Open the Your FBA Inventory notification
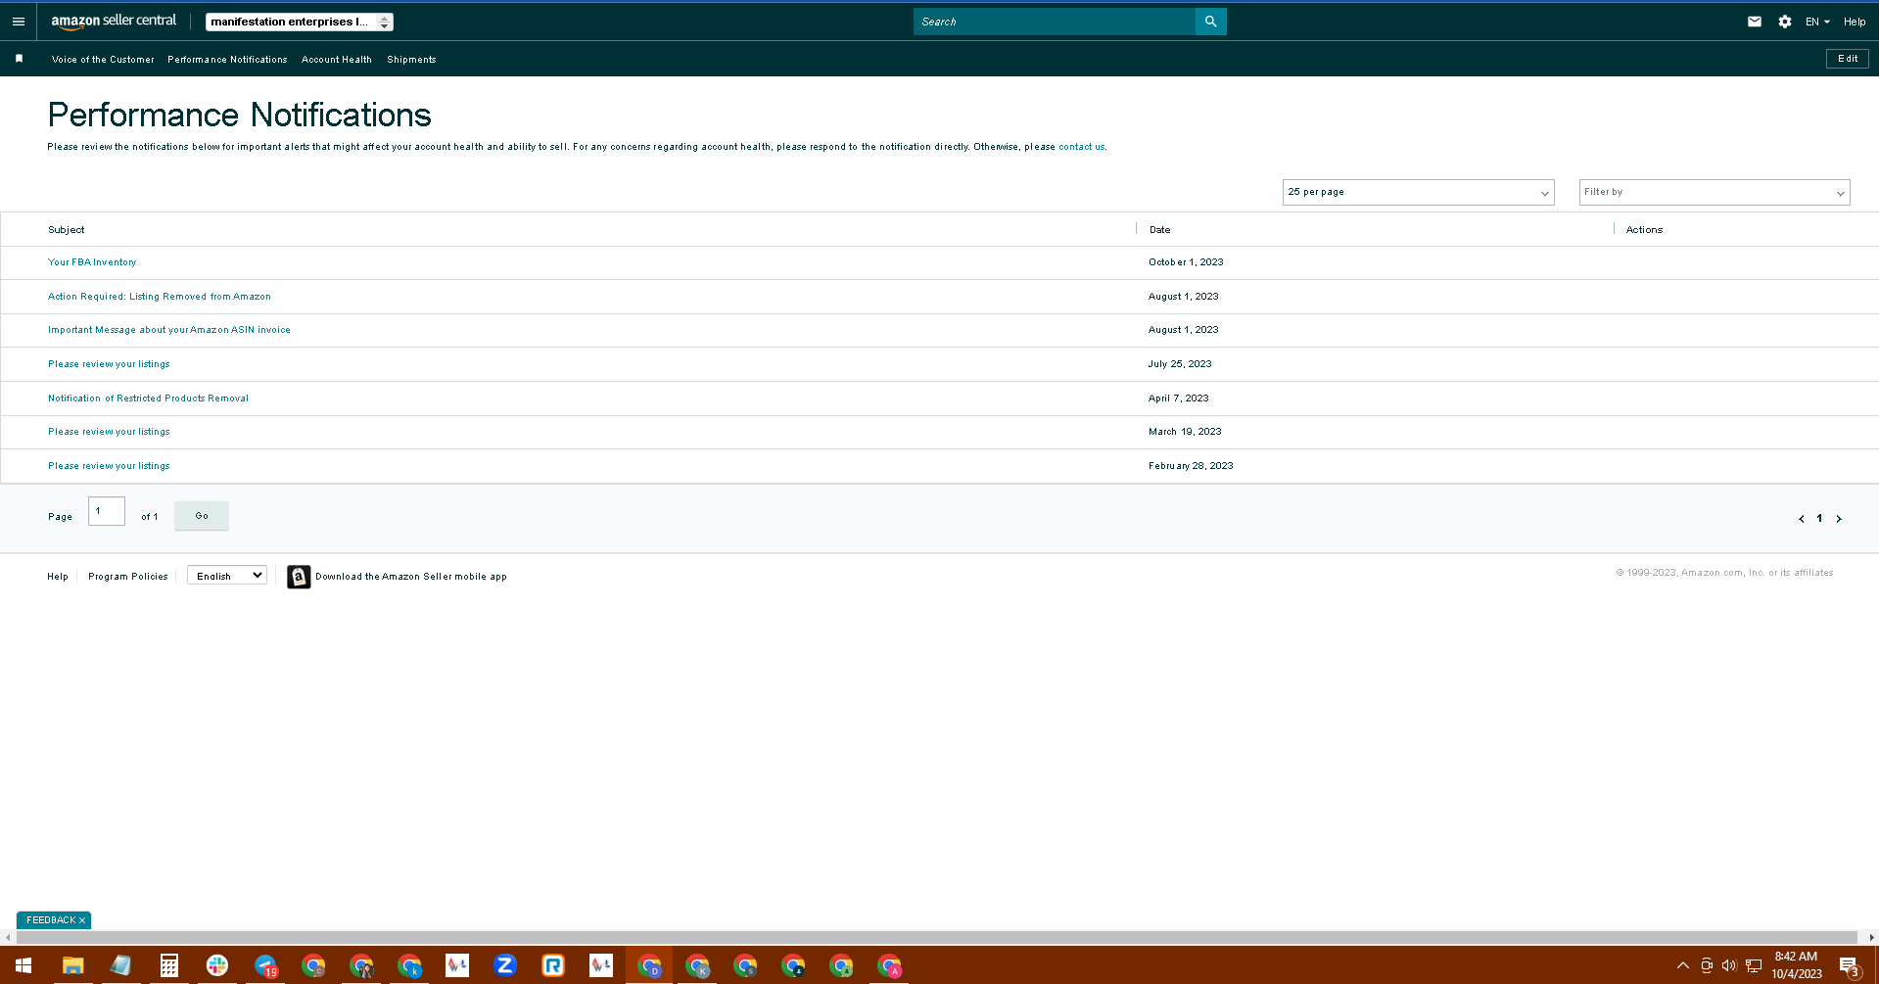 coord(92,262)
